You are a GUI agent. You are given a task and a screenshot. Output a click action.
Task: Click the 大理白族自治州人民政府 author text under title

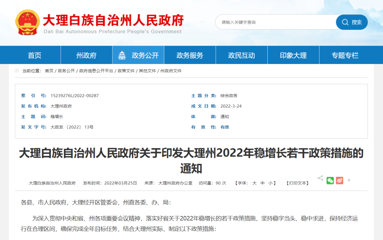52,183
